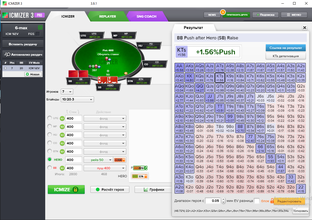
Task: Click Обнулить ставки on the table
Action: [x=108, y=54]
